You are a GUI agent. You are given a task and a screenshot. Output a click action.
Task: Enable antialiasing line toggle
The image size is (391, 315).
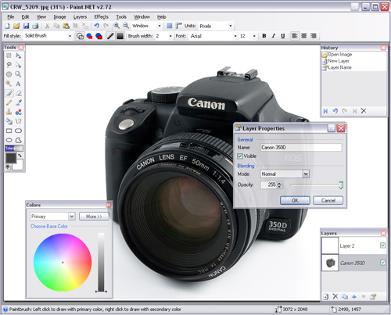110,36
